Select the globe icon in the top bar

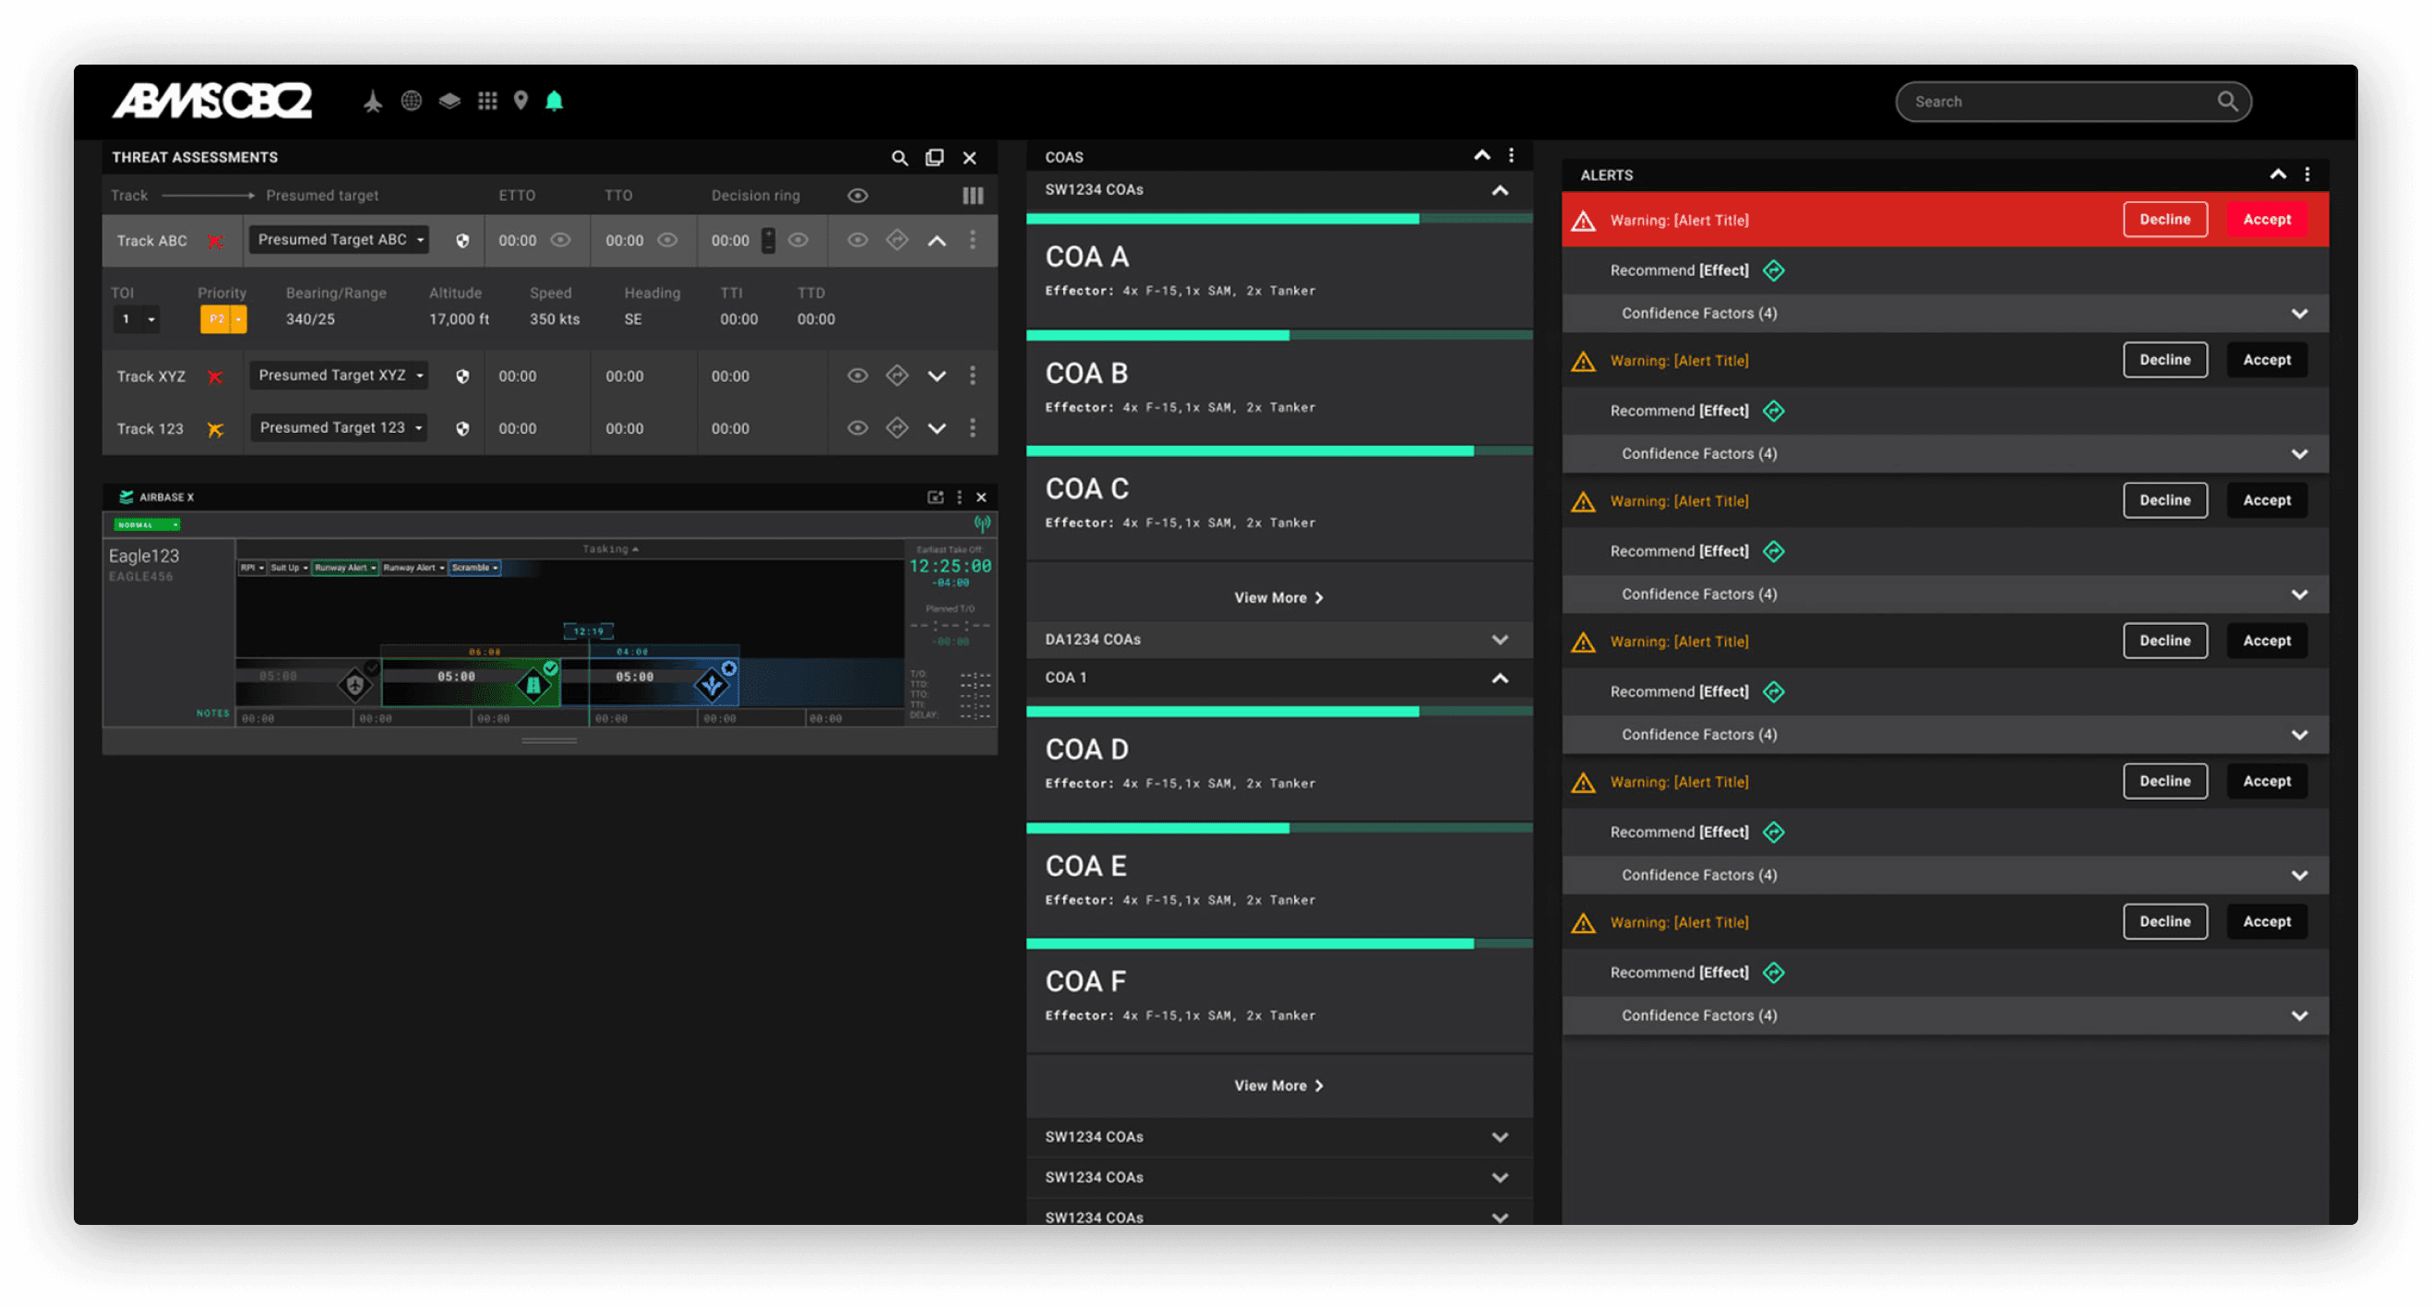point(411,100)
